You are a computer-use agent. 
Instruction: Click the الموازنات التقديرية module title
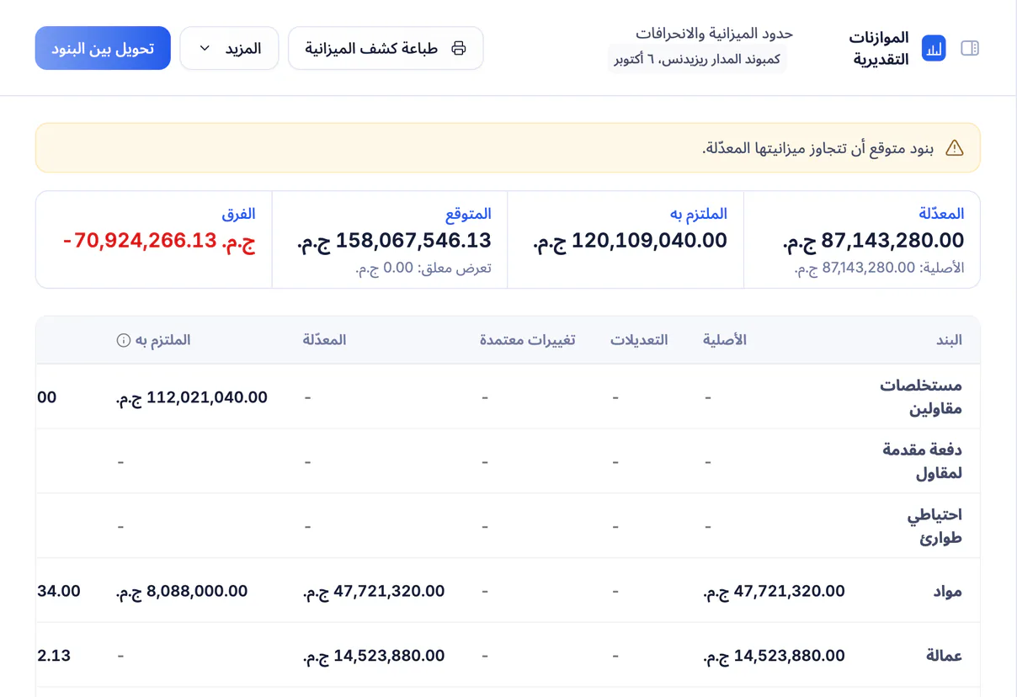pos(879,49)
